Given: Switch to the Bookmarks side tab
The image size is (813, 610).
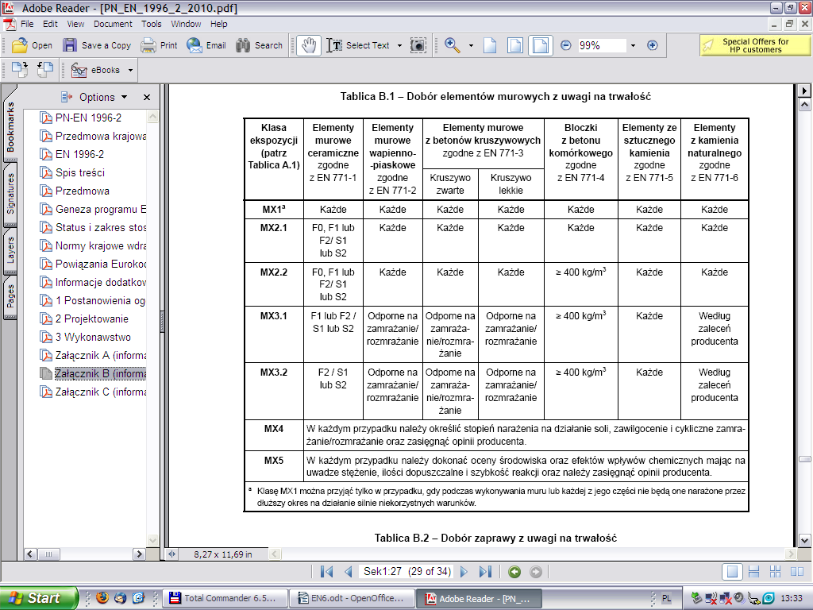Looking at the screenshot, I should point(10,123).
